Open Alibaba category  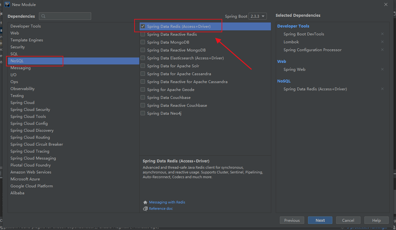(x=73, y=193)
